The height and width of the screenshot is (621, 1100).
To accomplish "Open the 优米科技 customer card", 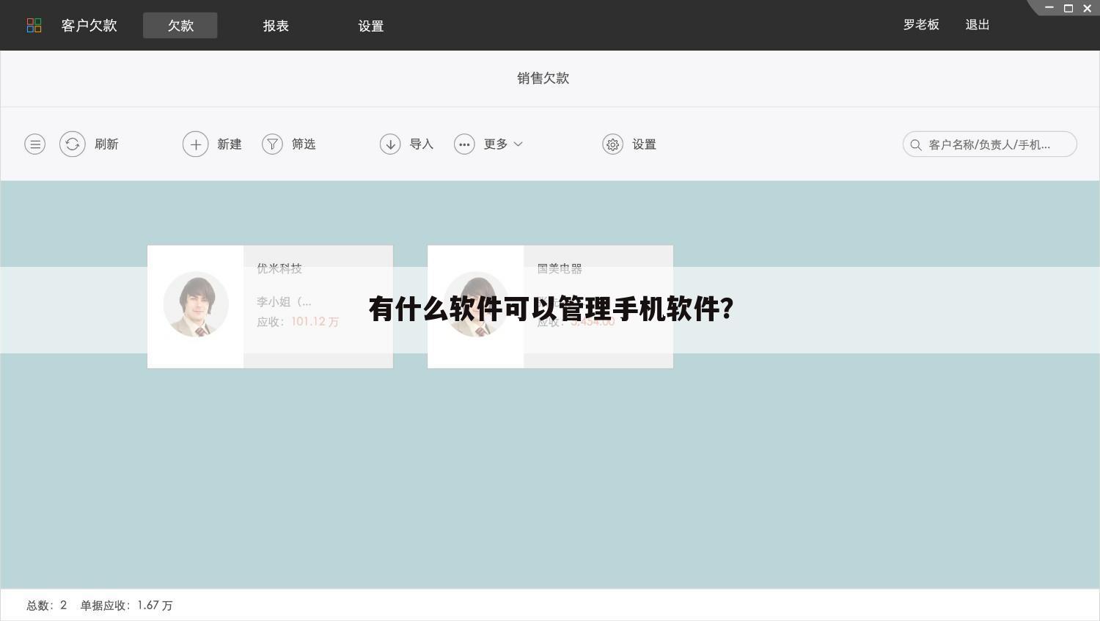I will tap(270, 306).
